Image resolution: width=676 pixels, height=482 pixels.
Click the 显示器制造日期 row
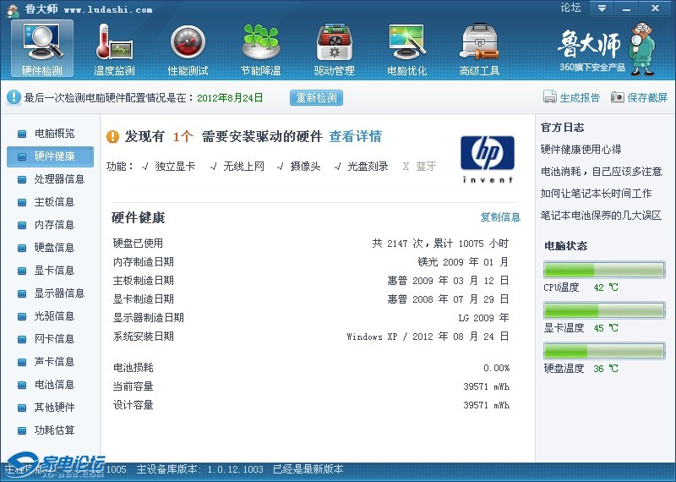(x=311, y=318)
